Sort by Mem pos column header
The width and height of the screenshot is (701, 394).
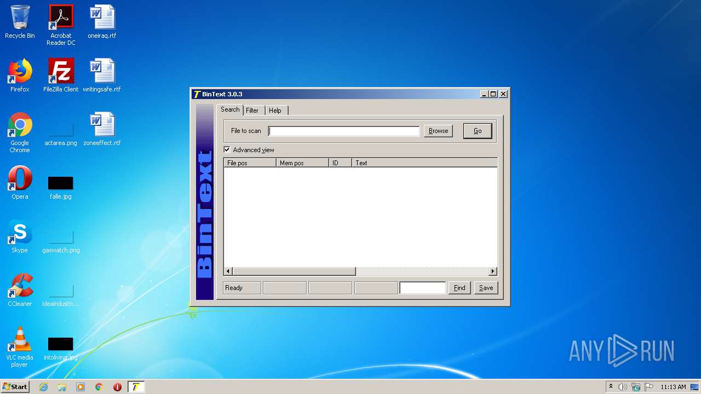(x=302, y=163)
